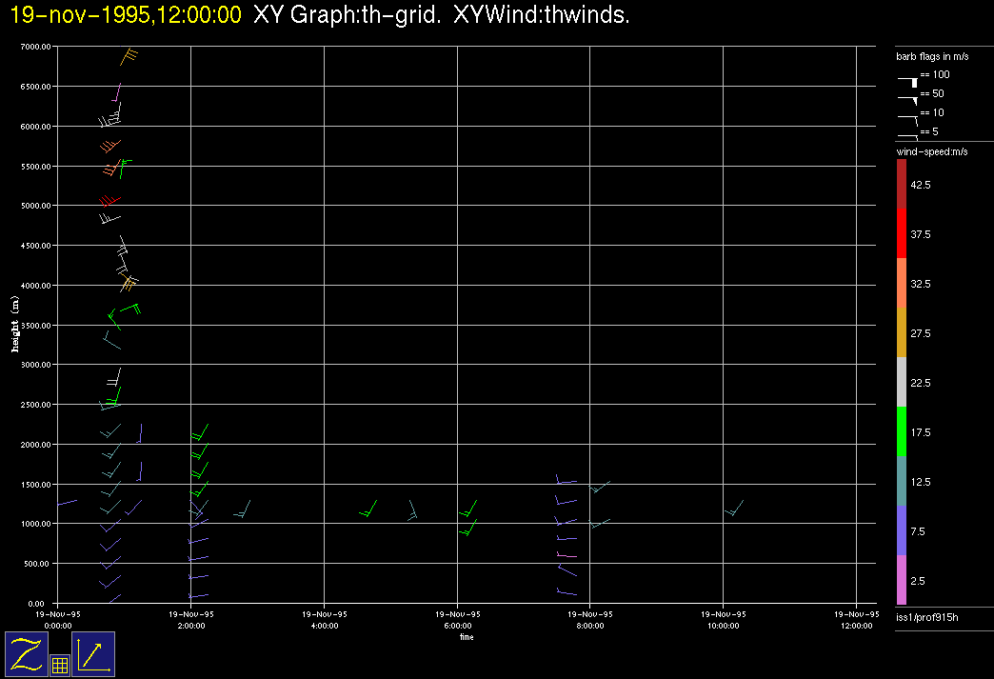Open the small grid icon
This screenshot has height=679, width=994.
click(59, 666)
